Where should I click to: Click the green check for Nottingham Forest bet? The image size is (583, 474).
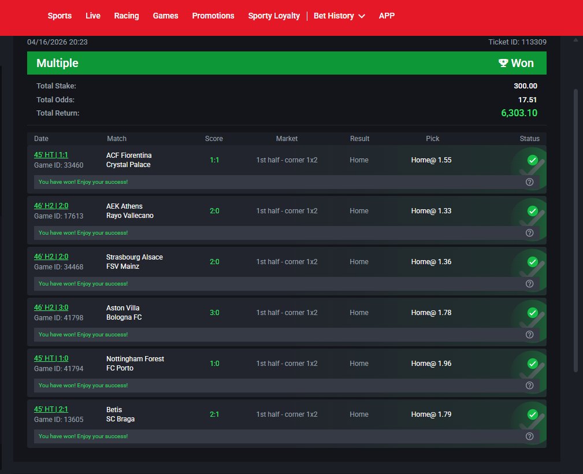click(532, 364)
